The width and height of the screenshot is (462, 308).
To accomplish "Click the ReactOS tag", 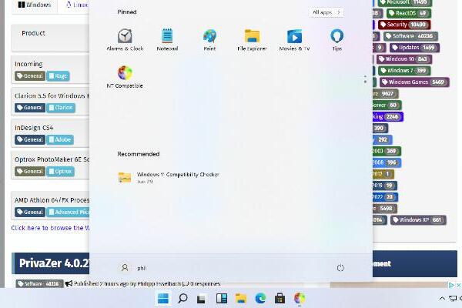I will coord(409,13).
